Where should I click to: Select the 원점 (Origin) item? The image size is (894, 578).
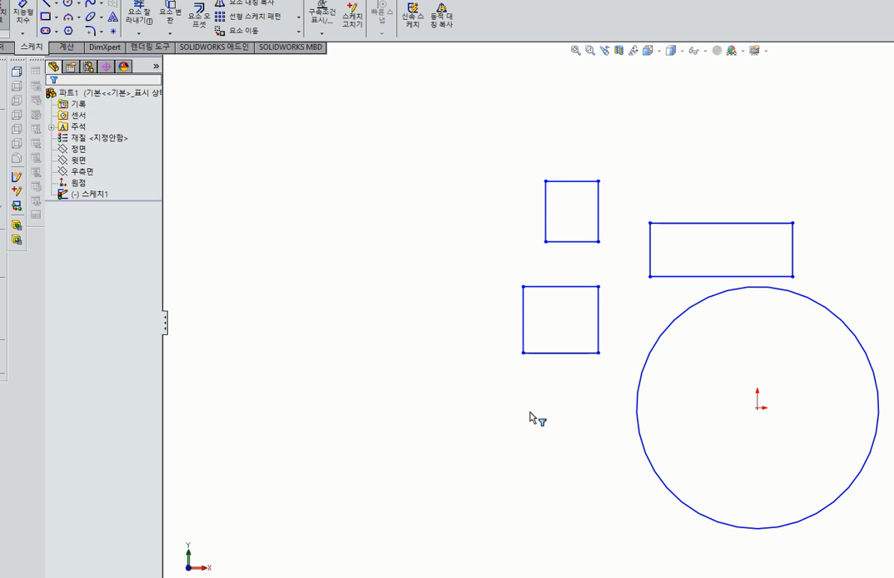(72, 183)
